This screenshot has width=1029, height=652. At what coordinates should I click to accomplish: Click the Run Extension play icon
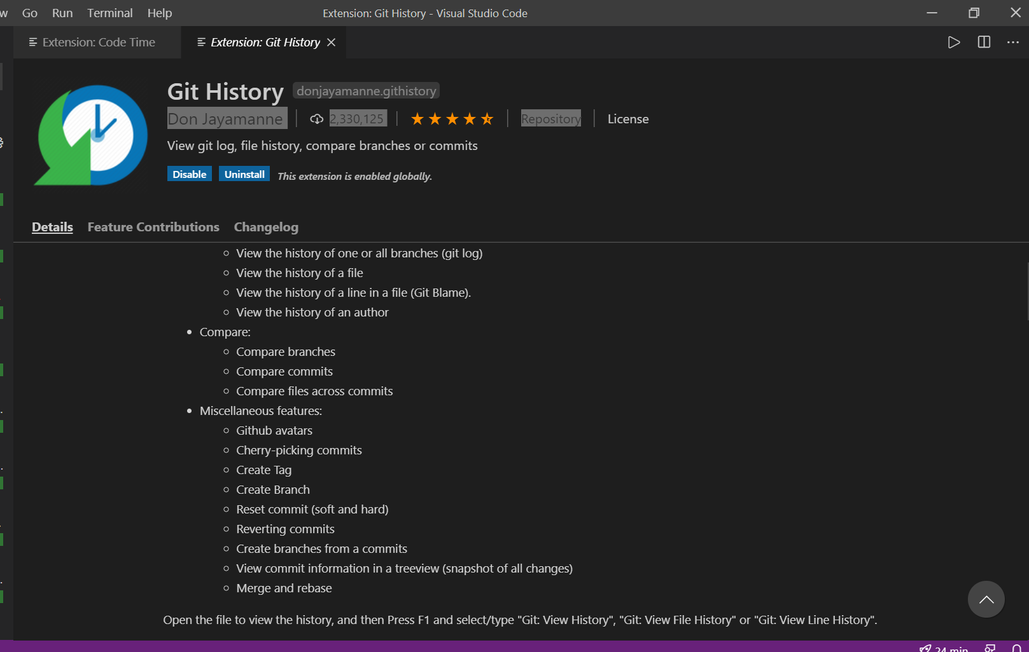953,43
